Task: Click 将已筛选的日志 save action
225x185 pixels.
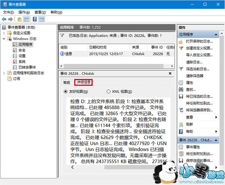Action: [199, 97]
